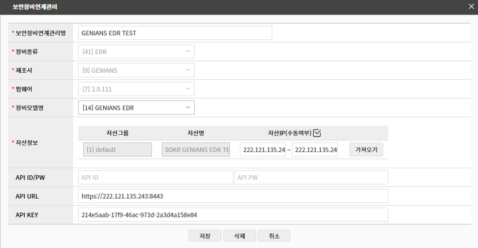Click the 보안장비연계관리명 text field
The height and width of the screenshot is (248, 478).
click(175, 33)
